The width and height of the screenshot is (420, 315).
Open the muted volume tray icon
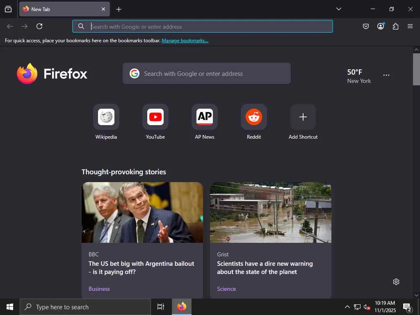coord(367,307)
